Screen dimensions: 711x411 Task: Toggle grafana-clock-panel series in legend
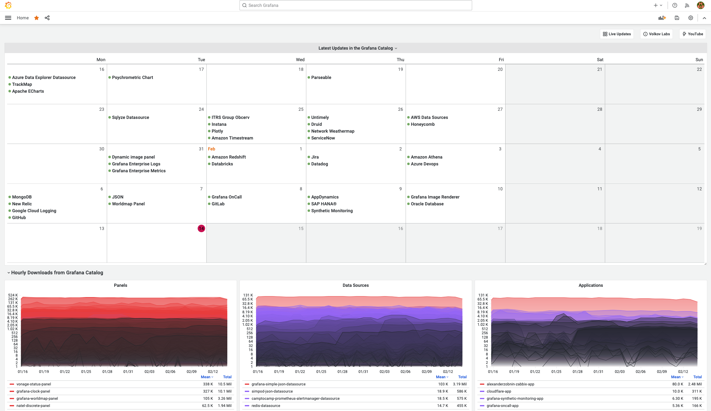coord(33,391)
